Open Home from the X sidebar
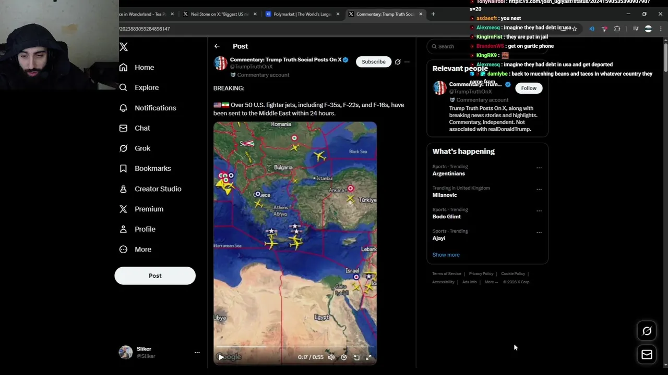This screenshot has width=668, height=375. click(137, 67)
